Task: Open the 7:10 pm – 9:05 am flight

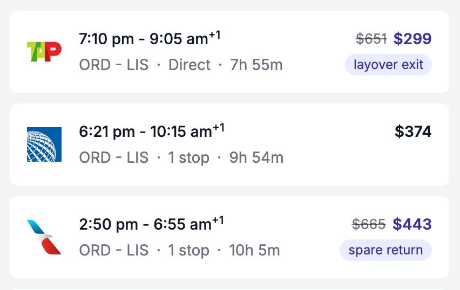Action: pyautogui.click(x=150, y=39)
